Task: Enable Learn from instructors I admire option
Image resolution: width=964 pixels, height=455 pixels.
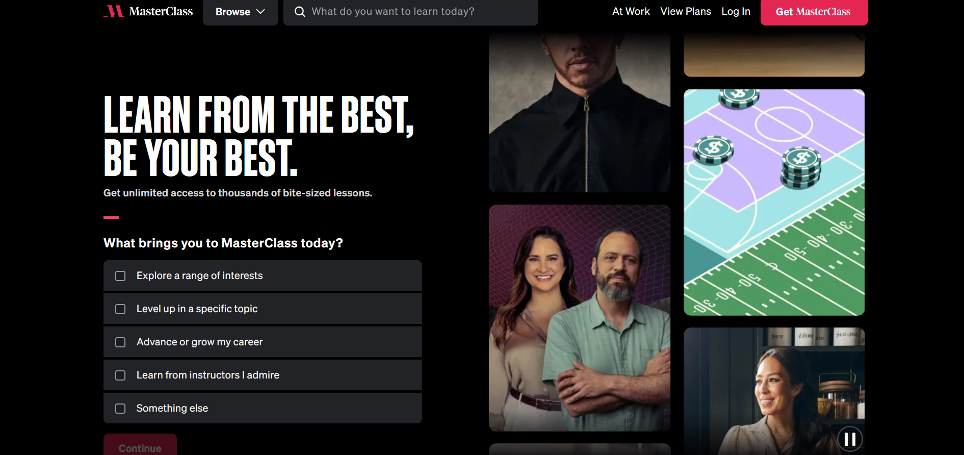Action: coord(120,375)
